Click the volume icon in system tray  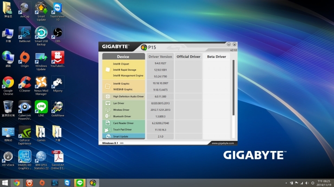coord(307,183)
